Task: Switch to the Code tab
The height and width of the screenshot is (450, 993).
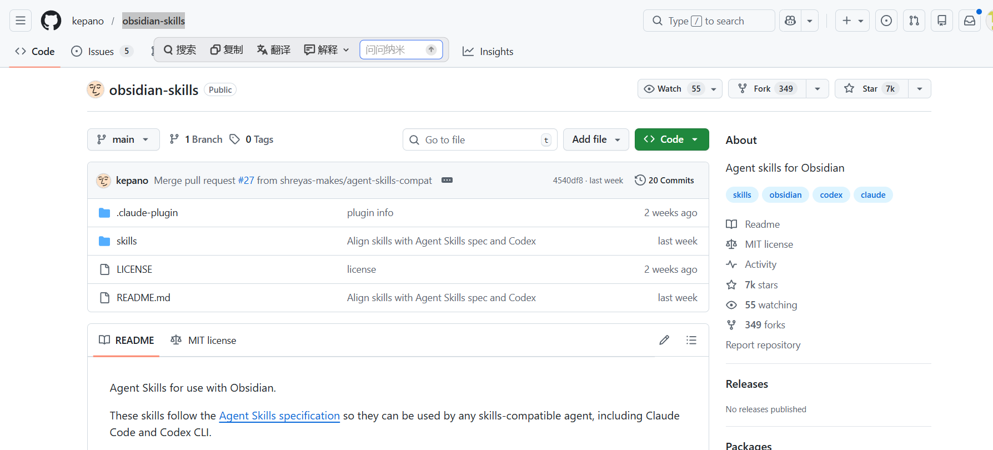Action: [x=35, y=51]
